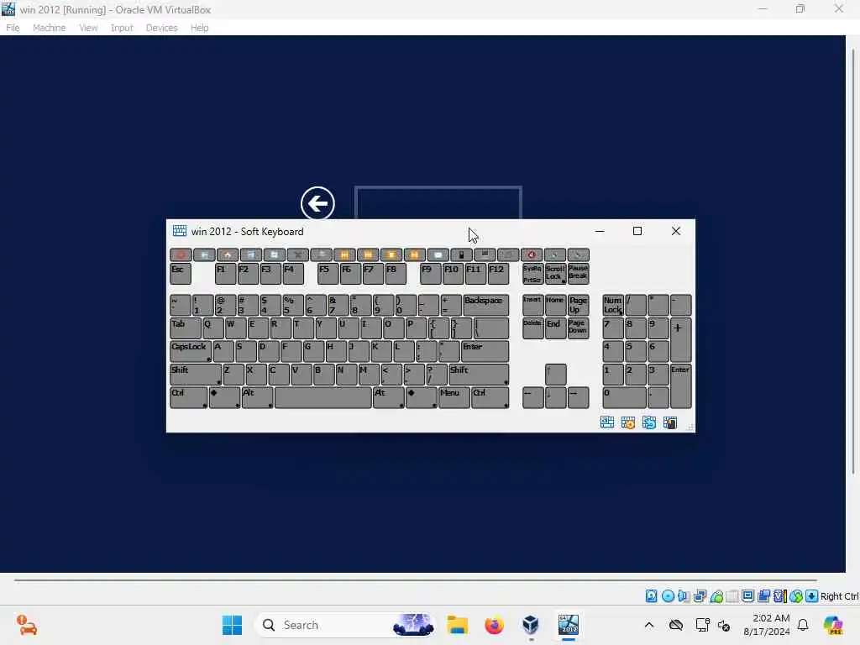The image size is (860, 645).
Task: Open notifications bell in system tray
Action: (803, 625)
